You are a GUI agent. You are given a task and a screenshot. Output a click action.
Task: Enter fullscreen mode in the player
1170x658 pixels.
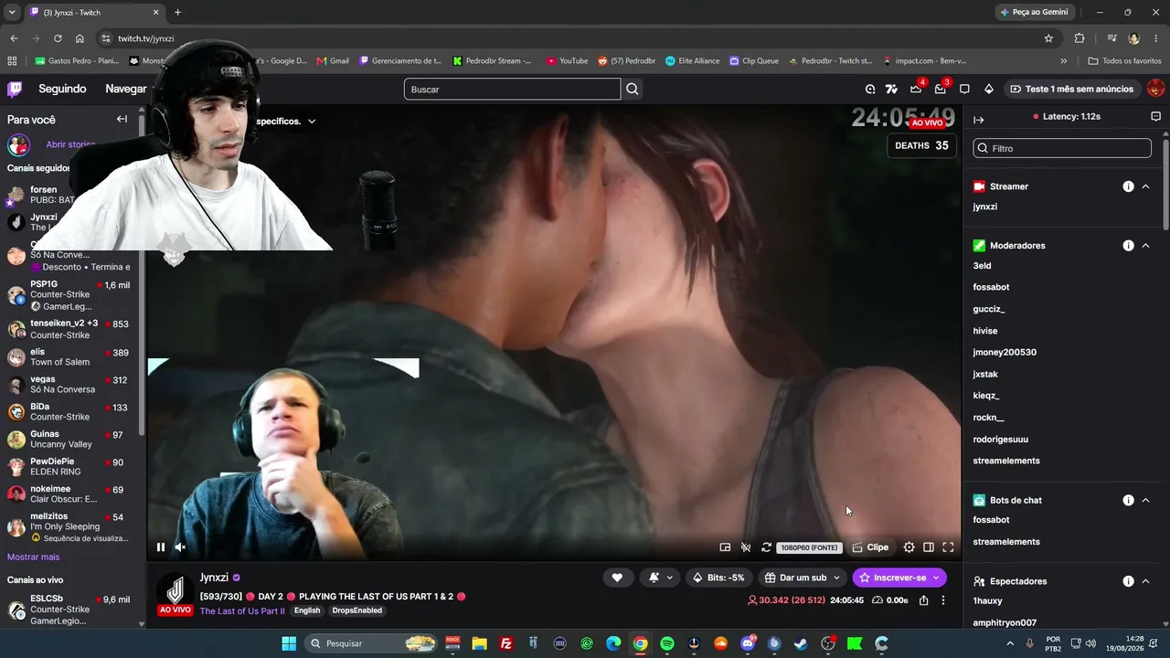[948, 547]
